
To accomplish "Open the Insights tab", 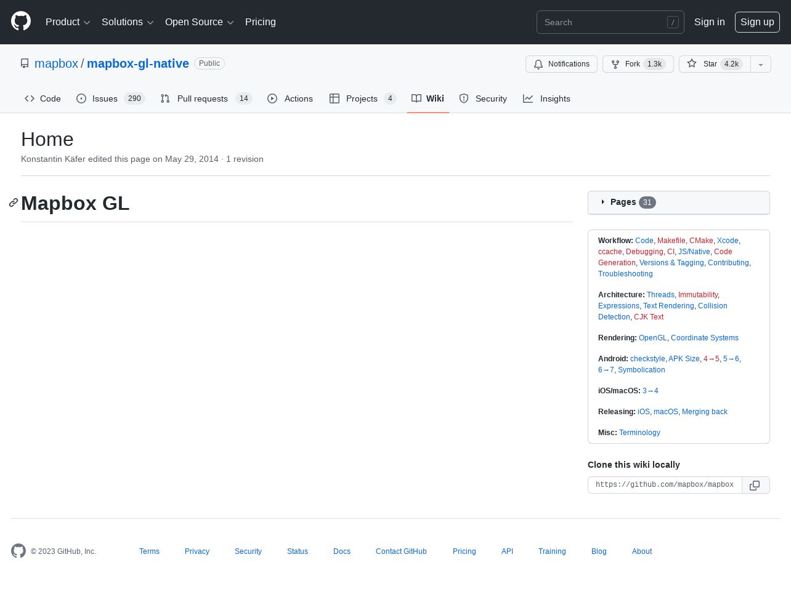I will tap(547, 98).
